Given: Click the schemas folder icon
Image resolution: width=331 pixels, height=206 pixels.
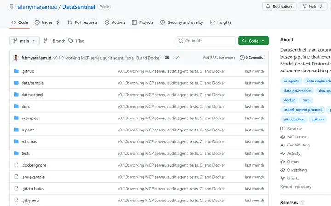Looking at the screenshot, I should 16,141.
